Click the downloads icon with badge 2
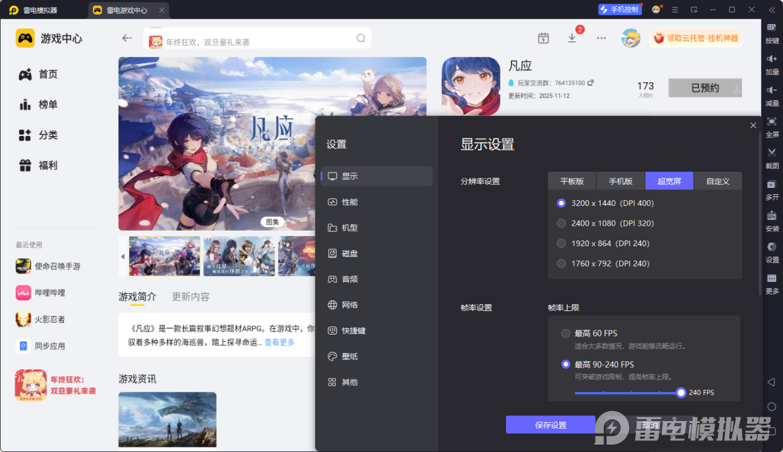 [x=572, y=38]
